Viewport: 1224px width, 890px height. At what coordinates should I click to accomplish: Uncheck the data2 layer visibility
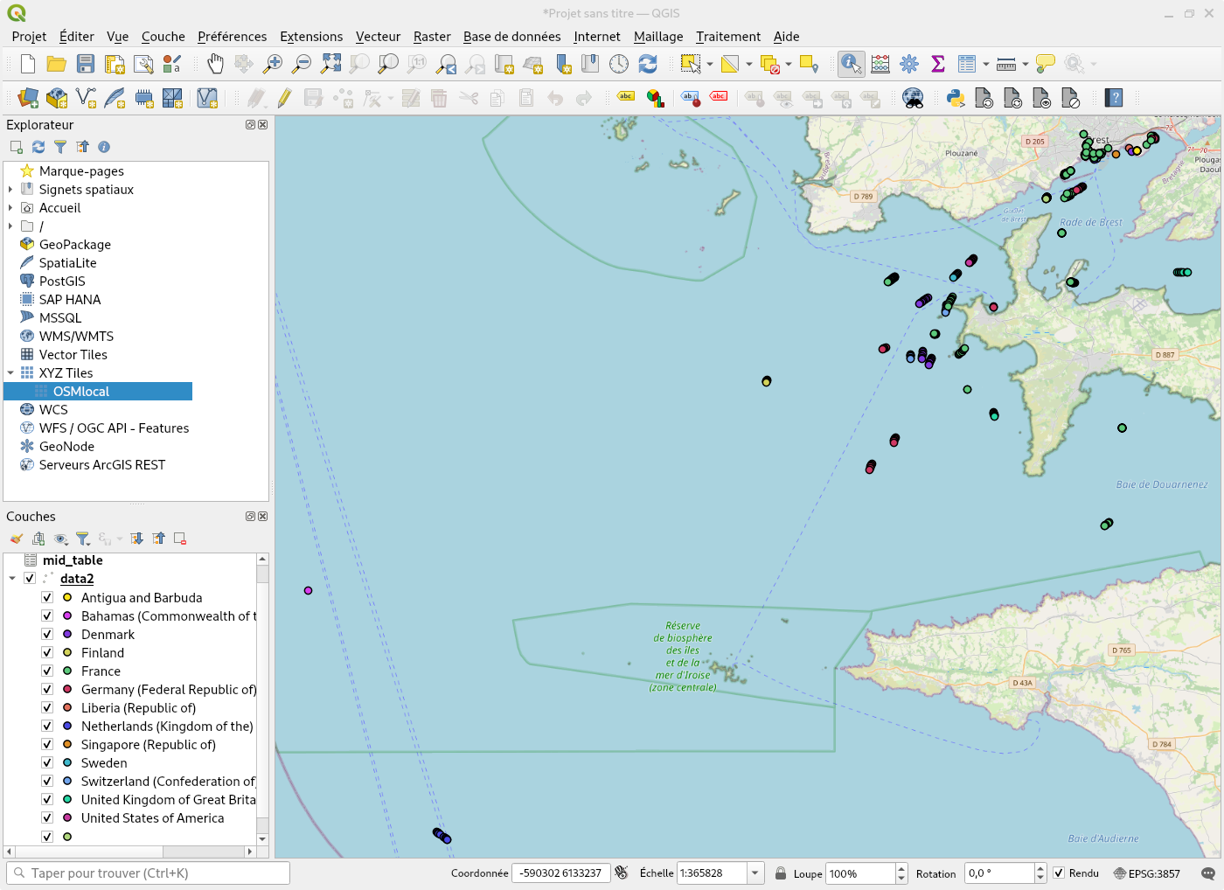click(x=30, y=579)
